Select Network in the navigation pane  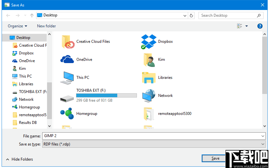point(23,99)
